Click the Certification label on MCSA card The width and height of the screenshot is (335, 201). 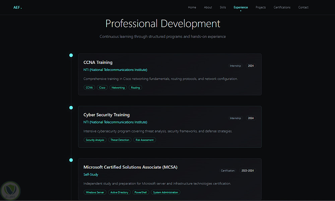pyautogui.click(x=227, y=171)
